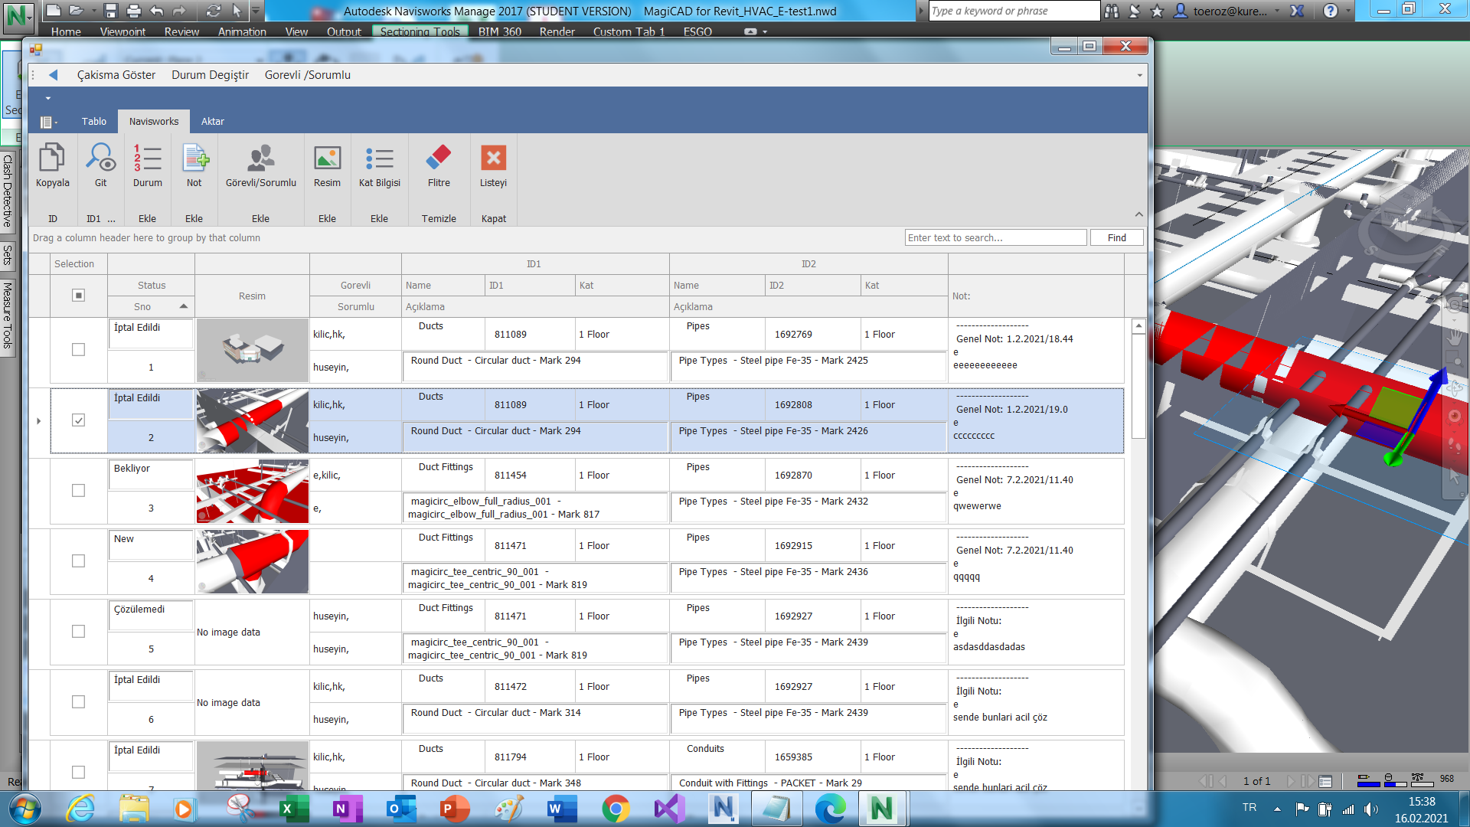The width and height of the screenshot is (1470, 827).
Task: Click the volume speaker tray icon
Action: click(x=1370, y=809)
